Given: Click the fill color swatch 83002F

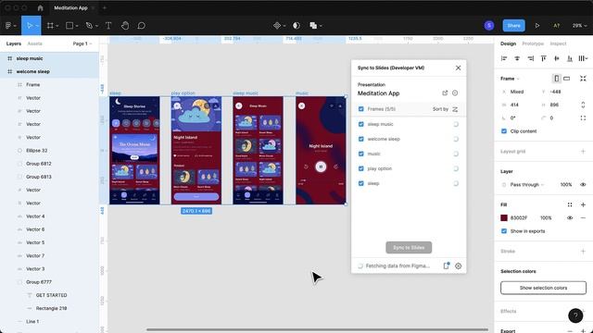Looking at the screenshot, I should (x=504, y=218).
